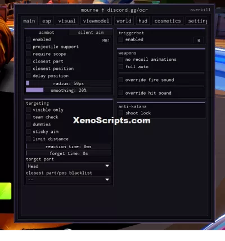Switch to the cosmetics tab
Screen dimensions: 225x241
168,21
